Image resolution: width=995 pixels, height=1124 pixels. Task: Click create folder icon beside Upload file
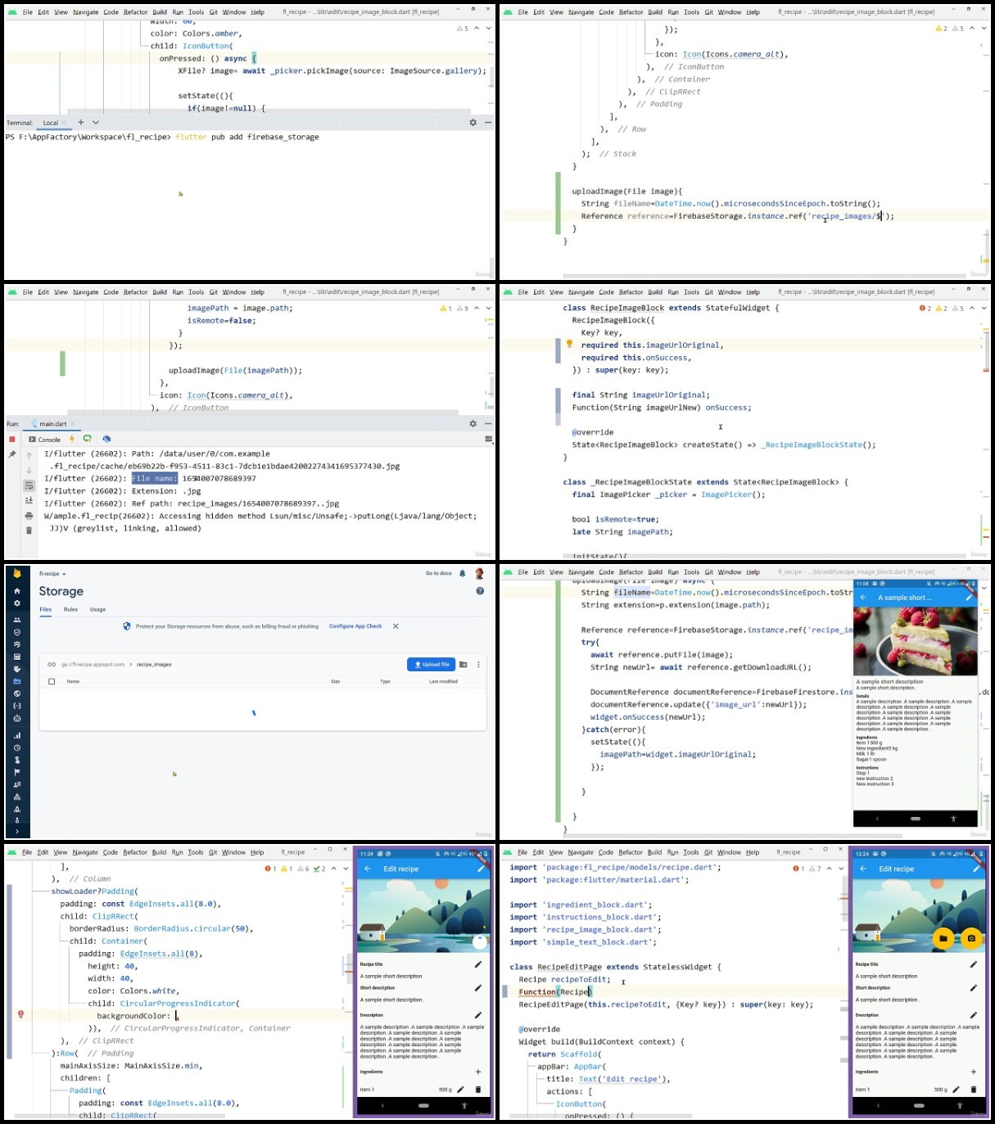click(x=464, y=664)
